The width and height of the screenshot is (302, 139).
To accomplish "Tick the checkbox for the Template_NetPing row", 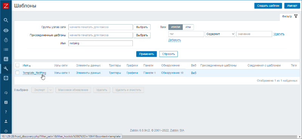I will pos(17,73).
